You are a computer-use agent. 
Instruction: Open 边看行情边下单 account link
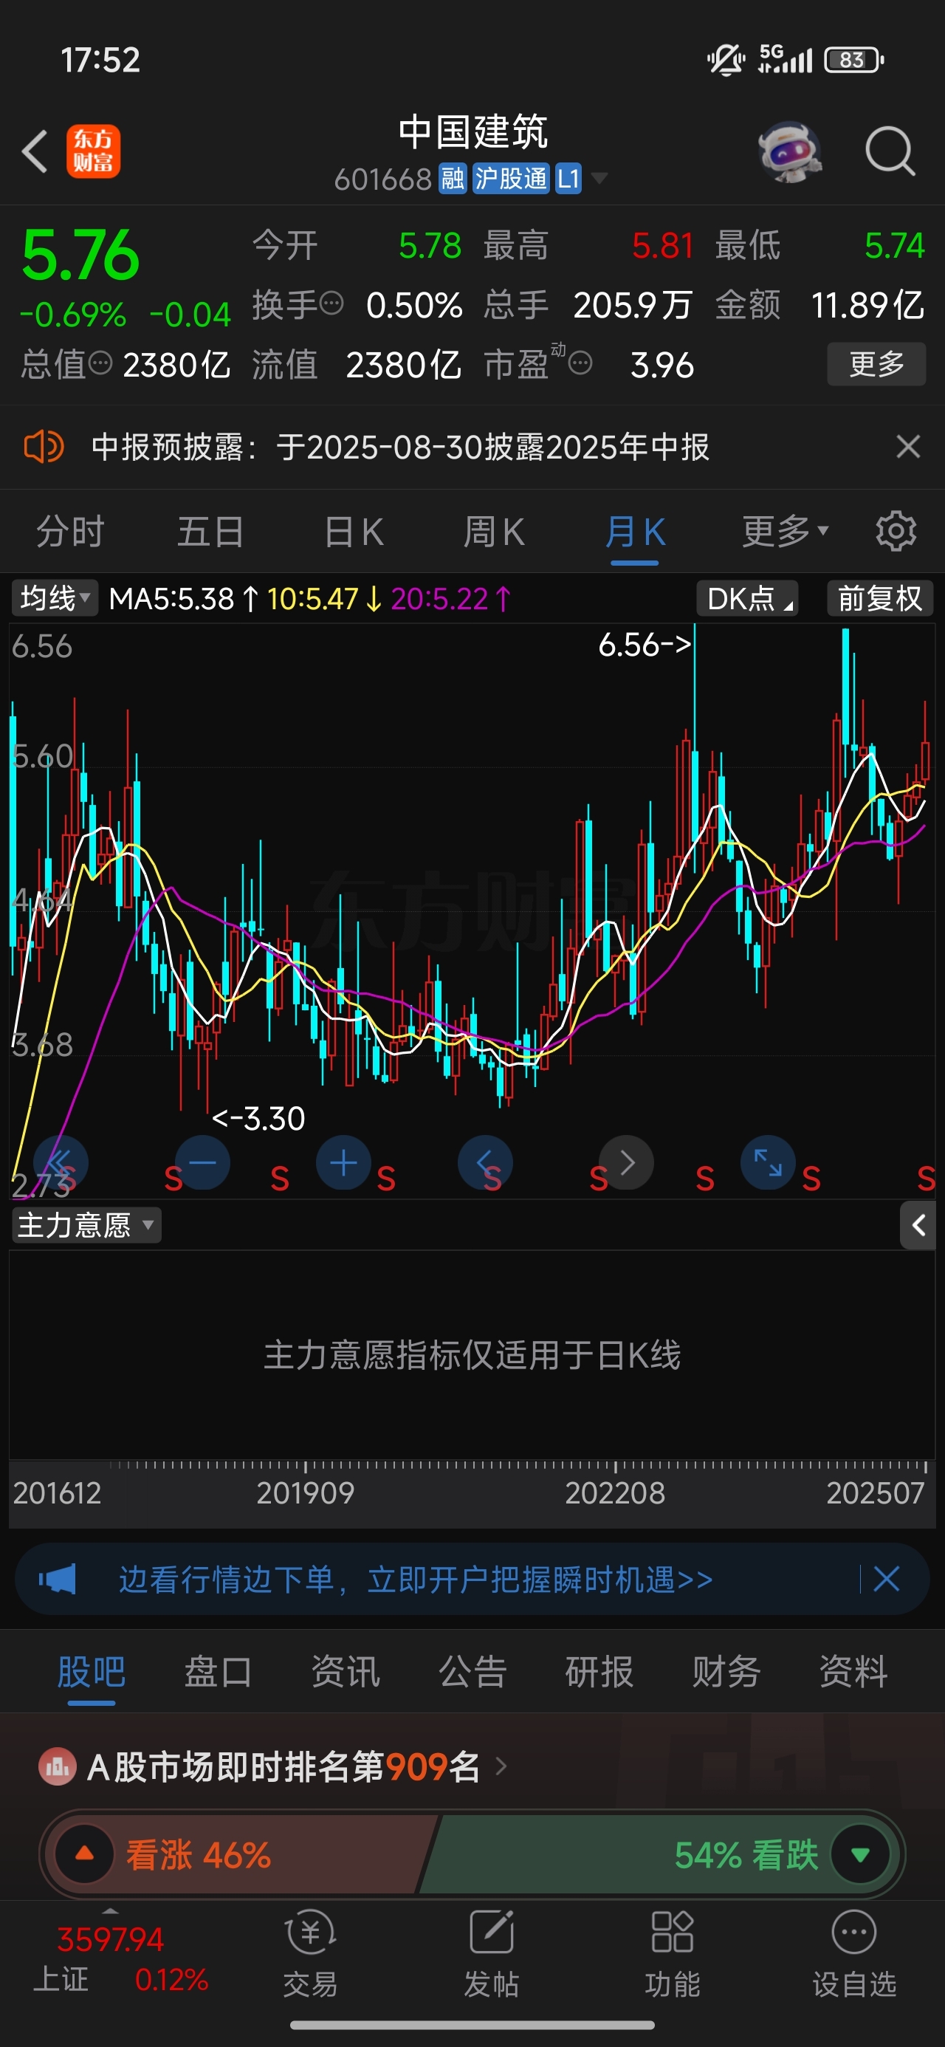click(416, 1579)
